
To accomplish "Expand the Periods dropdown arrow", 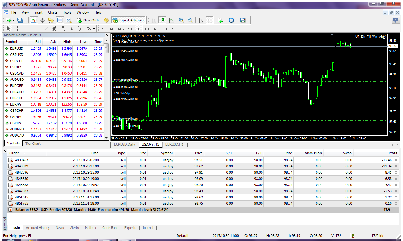I will pyautogui.click(x=236, y=20).
